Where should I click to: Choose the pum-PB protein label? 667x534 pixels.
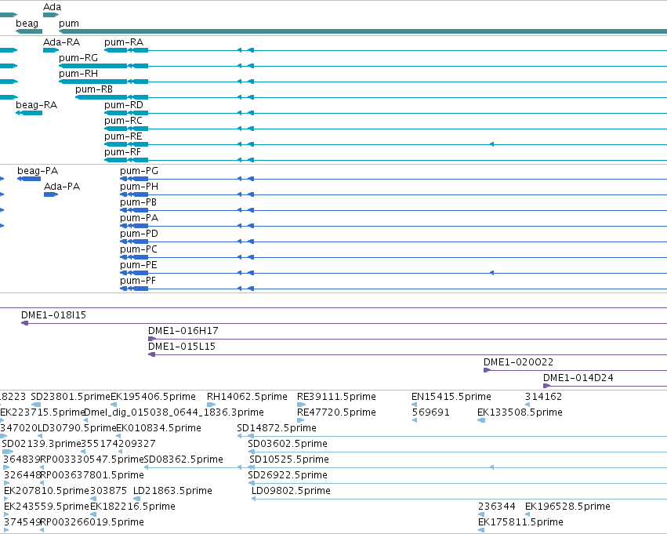[138, 202]
